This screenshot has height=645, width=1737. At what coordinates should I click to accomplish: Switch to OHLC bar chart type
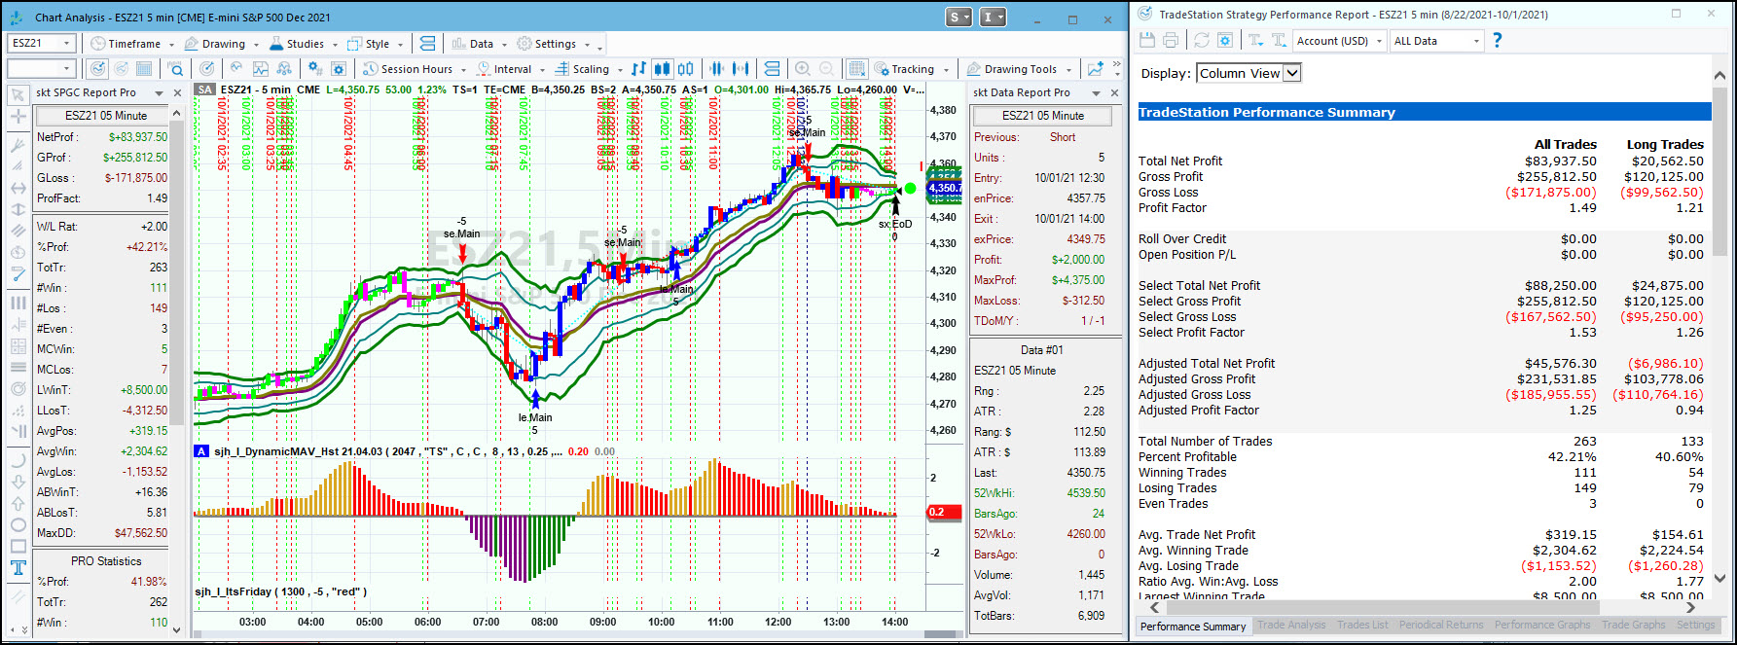click(x=638, y=69)
